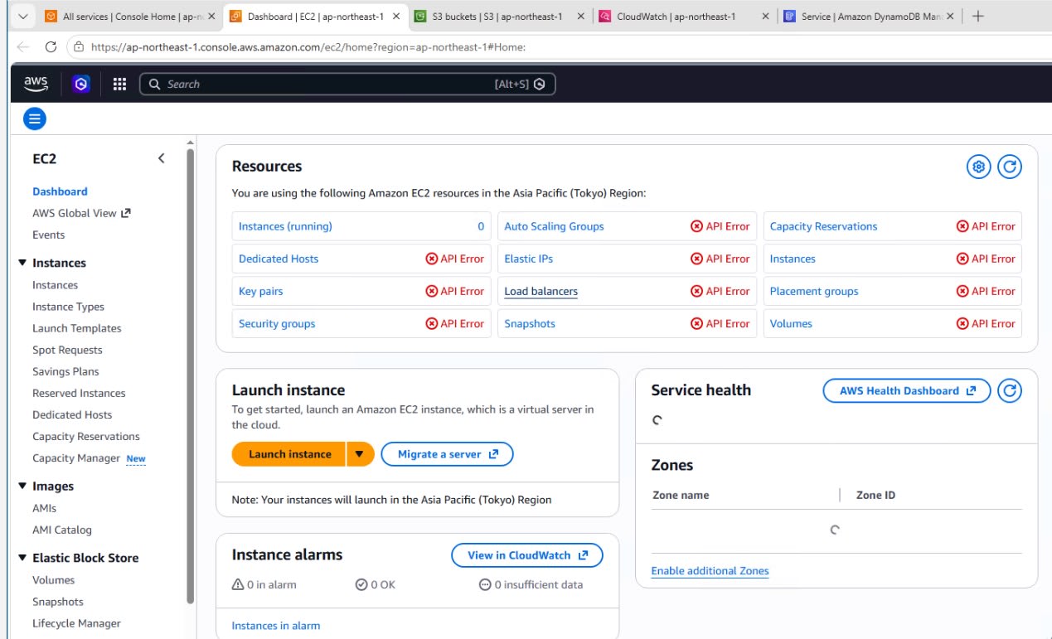Click the Launch instance button
Viewport: 1052px width, 639px height.
[x=289, y=454]
